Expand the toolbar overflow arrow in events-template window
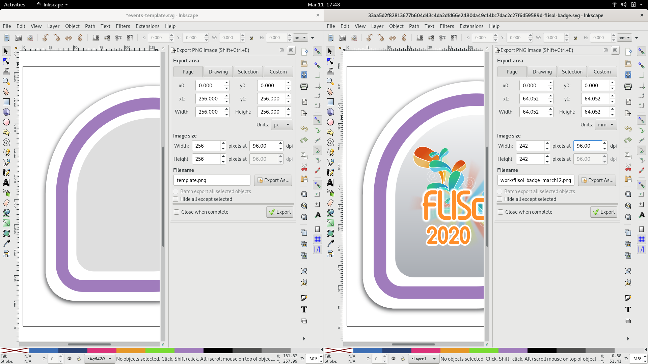 pos(313,38)
